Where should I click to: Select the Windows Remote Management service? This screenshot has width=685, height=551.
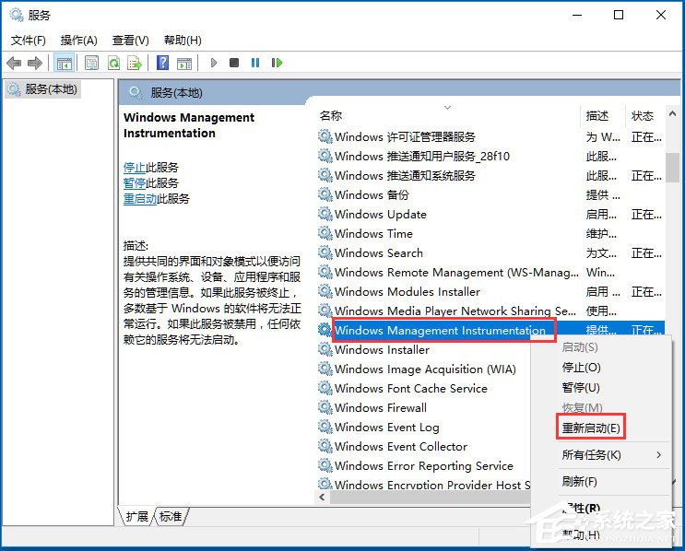tap(456, 273)
